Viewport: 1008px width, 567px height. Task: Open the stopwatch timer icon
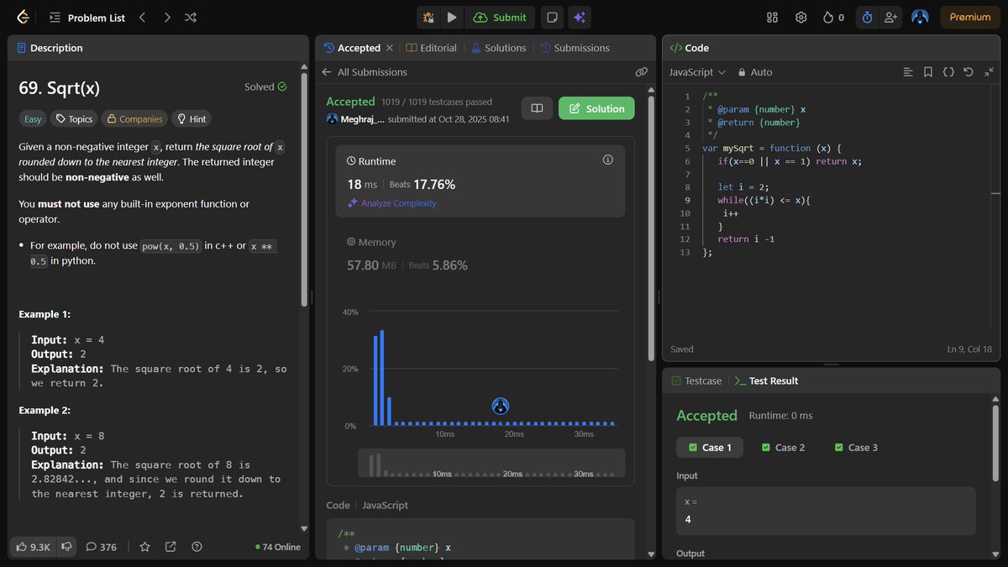click(866, 17)
